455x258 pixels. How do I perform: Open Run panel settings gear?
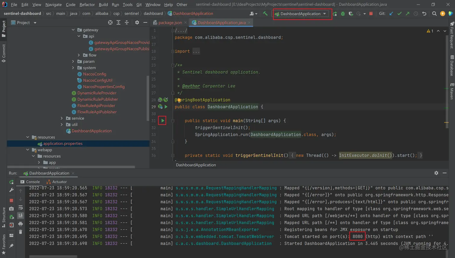436,173
